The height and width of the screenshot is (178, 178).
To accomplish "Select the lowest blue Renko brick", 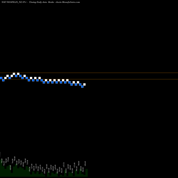I will (82, 87).
